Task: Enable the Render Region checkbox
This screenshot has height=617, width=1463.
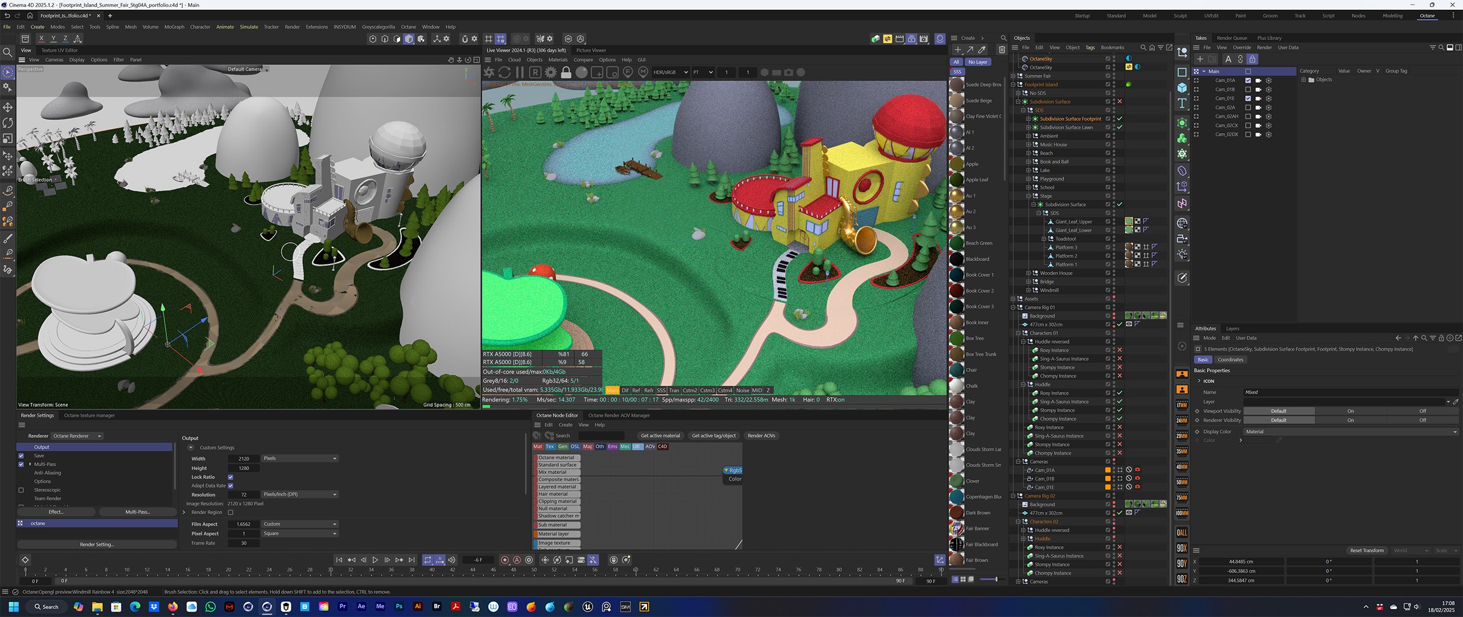Action: coord(230,512)
